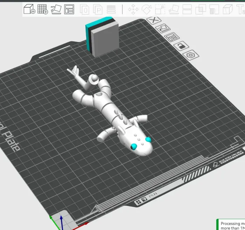Click the Split to parts icon
This screenshot has width=245, height=230.
[x=98, y=9]
